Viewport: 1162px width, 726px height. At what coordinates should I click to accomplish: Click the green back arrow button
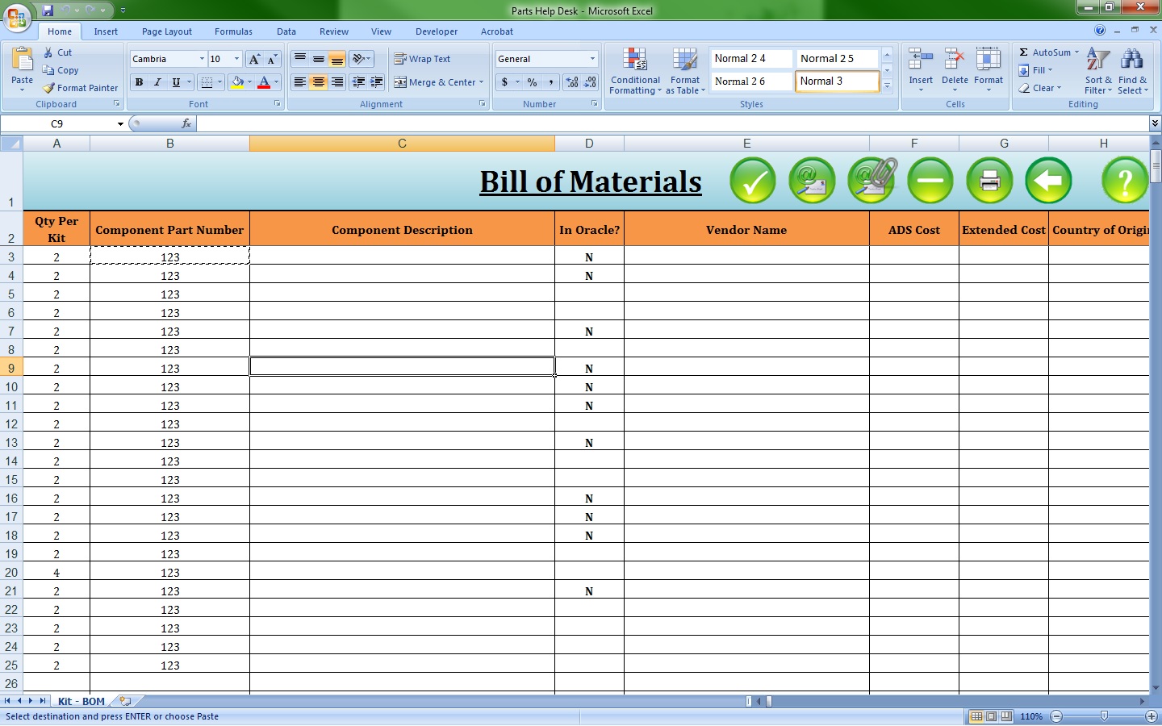pos(1048,181)
